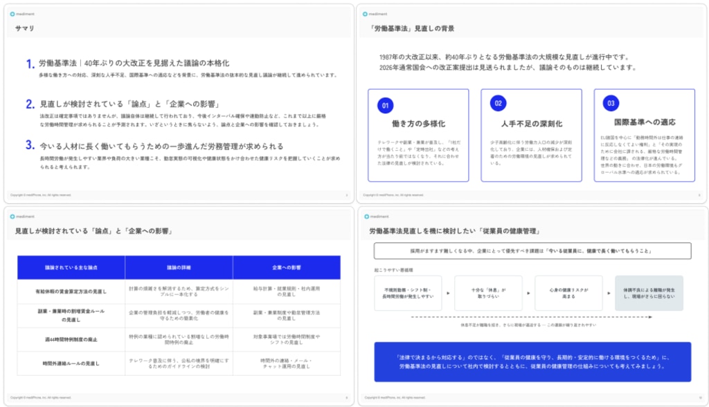The width and height of the screenshot is (709, 407).
Task: Click the blue banner starting 「法律で決まるから対応する」
Action: click(532, 362)
